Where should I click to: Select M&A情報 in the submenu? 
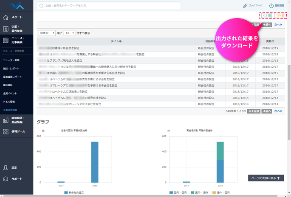pos(9,102)
